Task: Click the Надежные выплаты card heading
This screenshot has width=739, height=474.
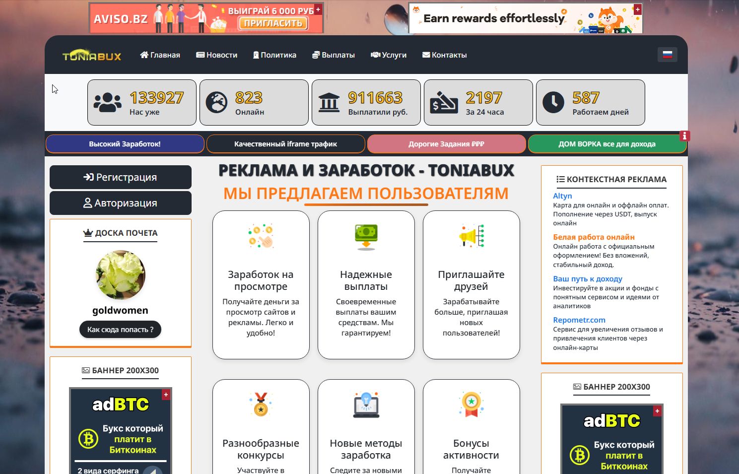Action: tap(366, 280)
